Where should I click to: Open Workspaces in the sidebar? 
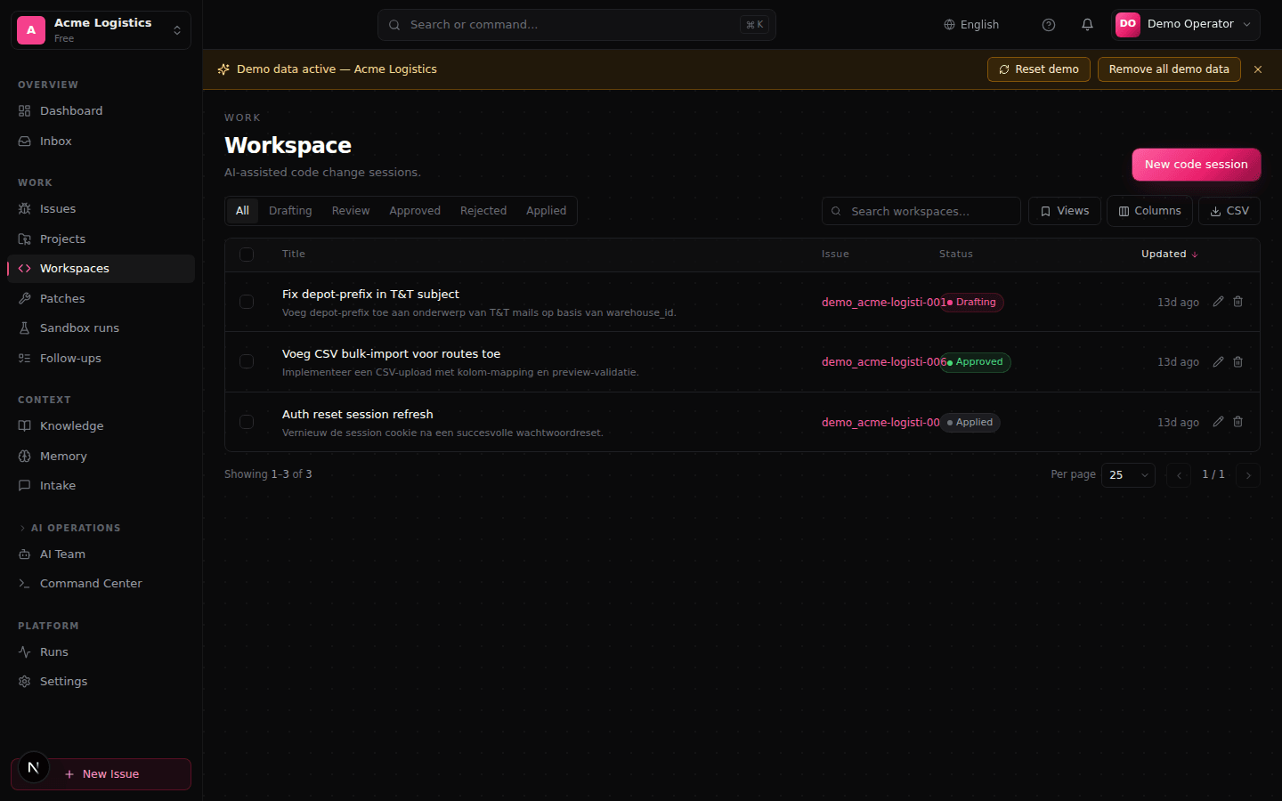(101, 269)
